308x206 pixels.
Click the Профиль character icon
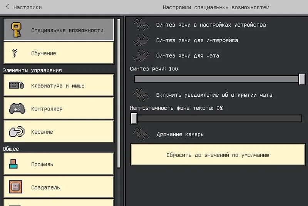(x=13, y=164)
